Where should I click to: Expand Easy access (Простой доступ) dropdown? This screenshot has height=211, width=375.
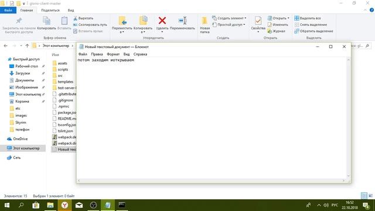coord(244,25)
